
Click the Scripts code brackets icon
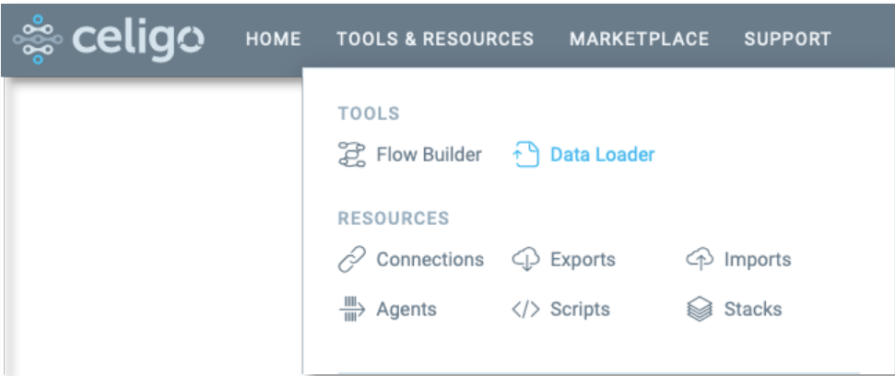525,310
